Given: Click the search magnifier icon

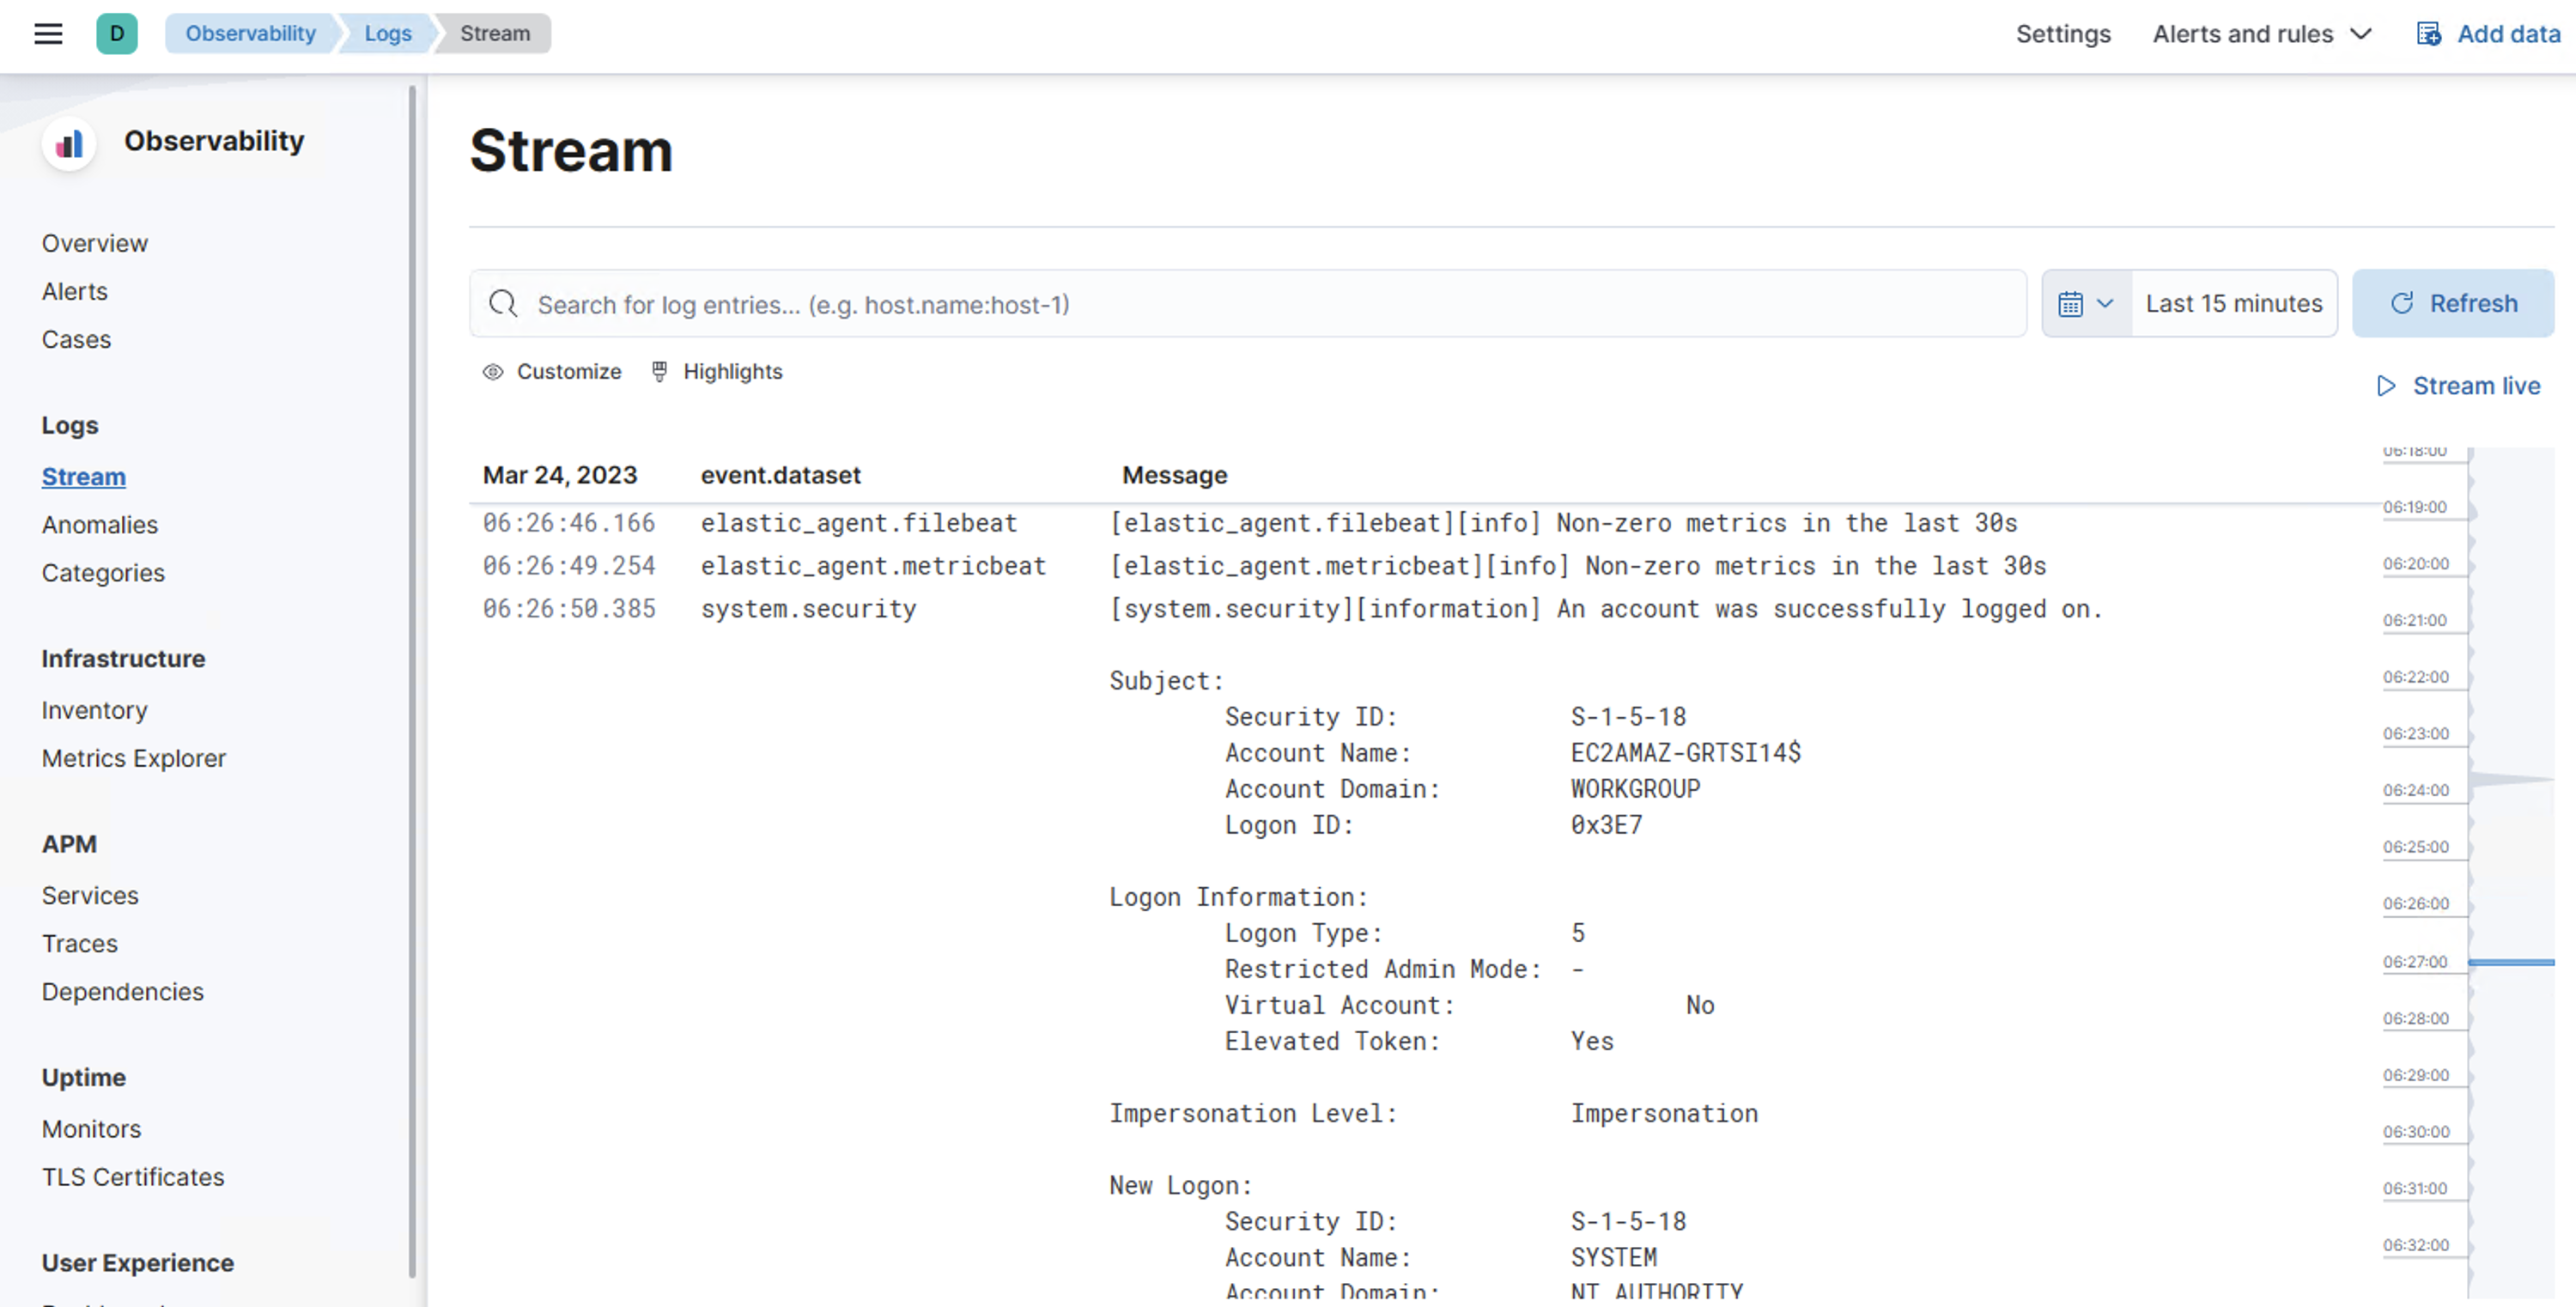Looking at the screenshot, I should 503,304.
